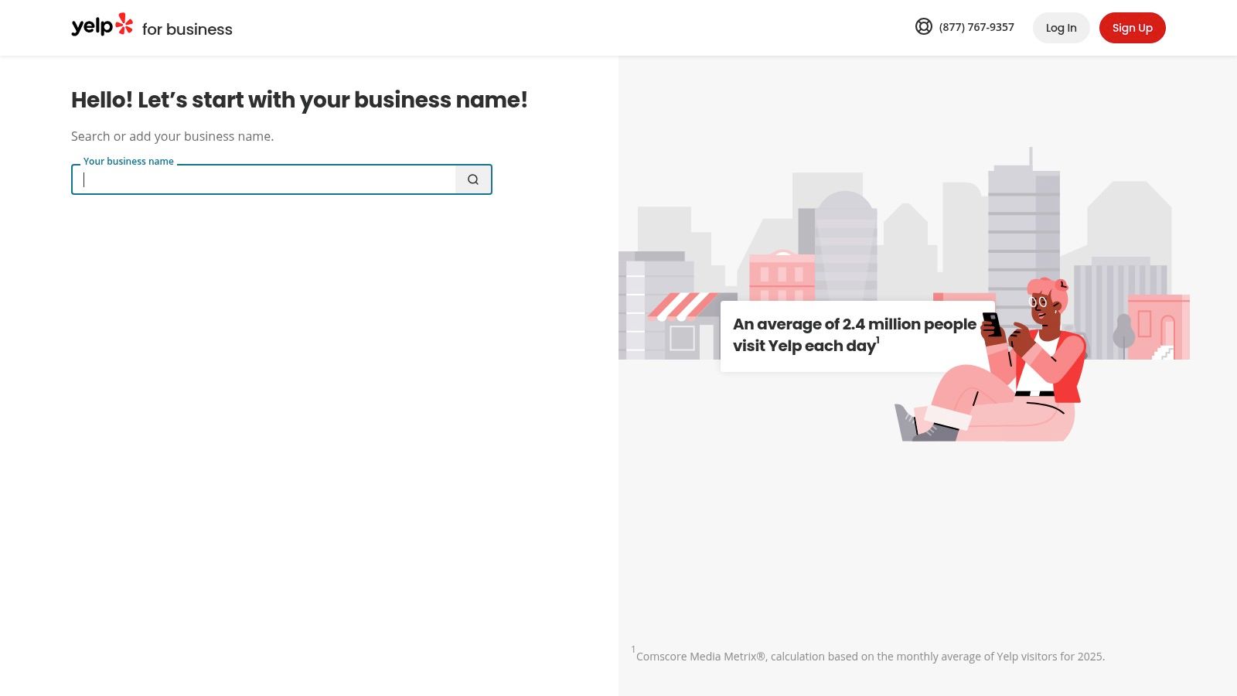This screenshot has height=696, width=1237.
Task: Open the Log In page
Action: click(x=1061, y=28)
